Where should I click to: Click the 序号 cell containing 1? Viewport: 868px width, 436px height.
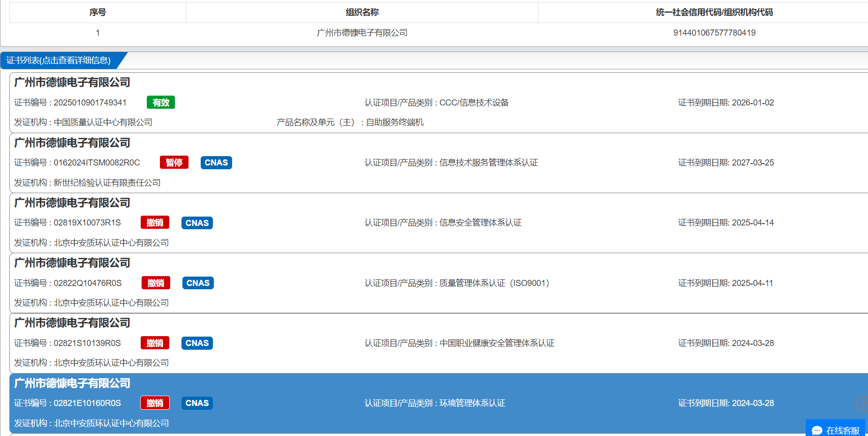click(x=98, y=33)
